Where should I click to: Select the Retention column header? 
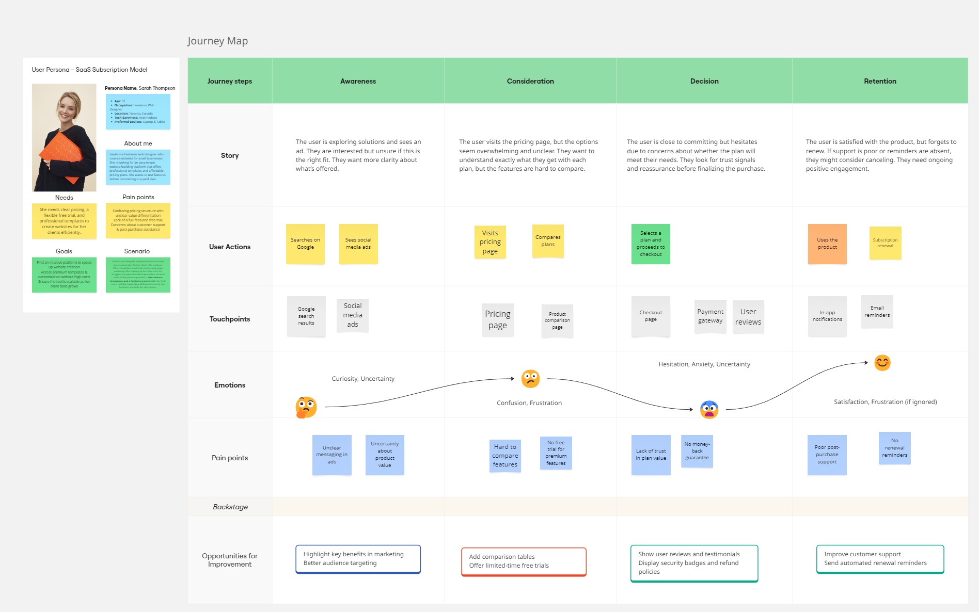tap(880, 81)
